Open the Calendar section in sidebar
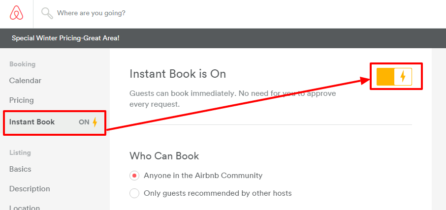The height and width of the screenshot is (210, 446). point(25,81)
